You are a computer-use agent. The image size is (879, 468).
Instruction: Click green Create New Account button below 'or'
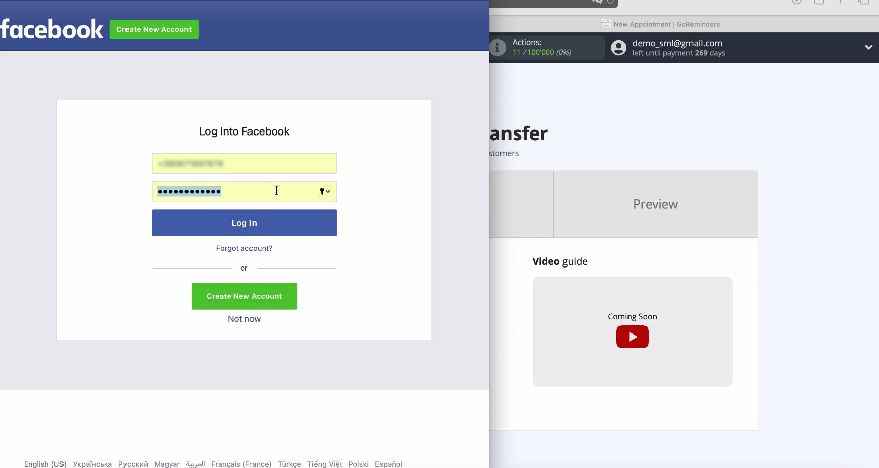pos(244,296)
